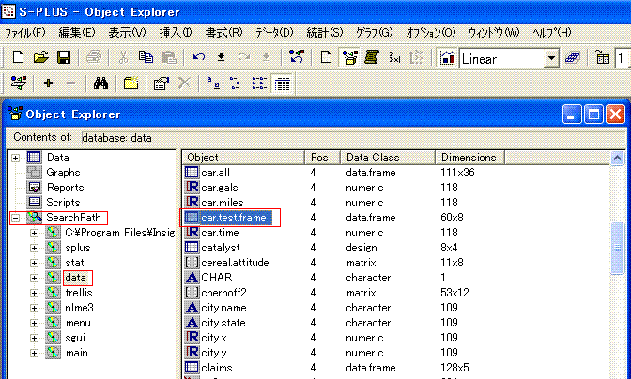Click the down arrow icon after Undo

(221, 57)
